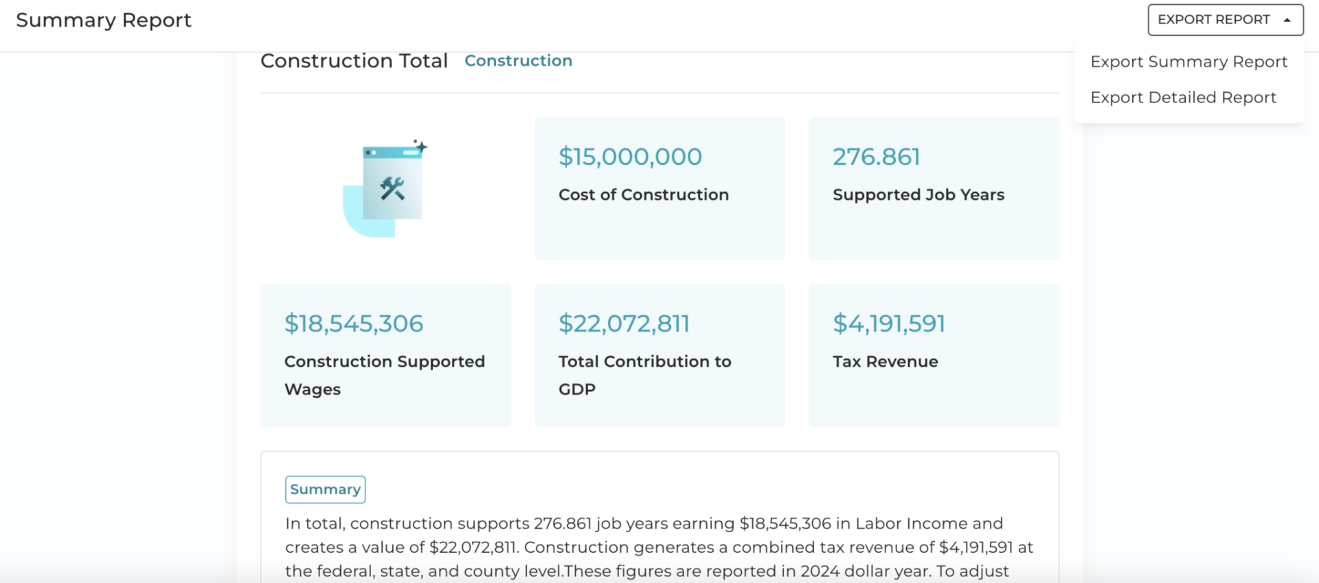
Task: Click the $15,000,000 value
Action: click(x=630, y=157)
